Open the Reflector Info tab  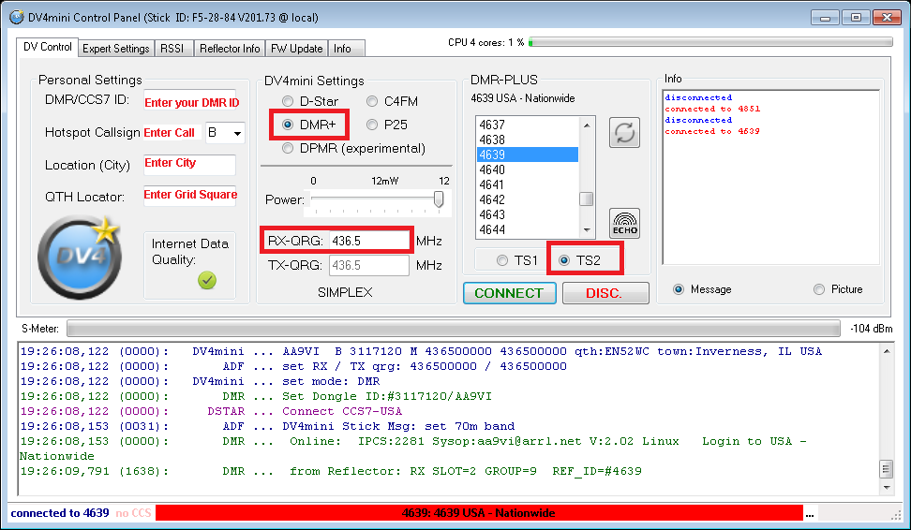[x=230, y=49]
